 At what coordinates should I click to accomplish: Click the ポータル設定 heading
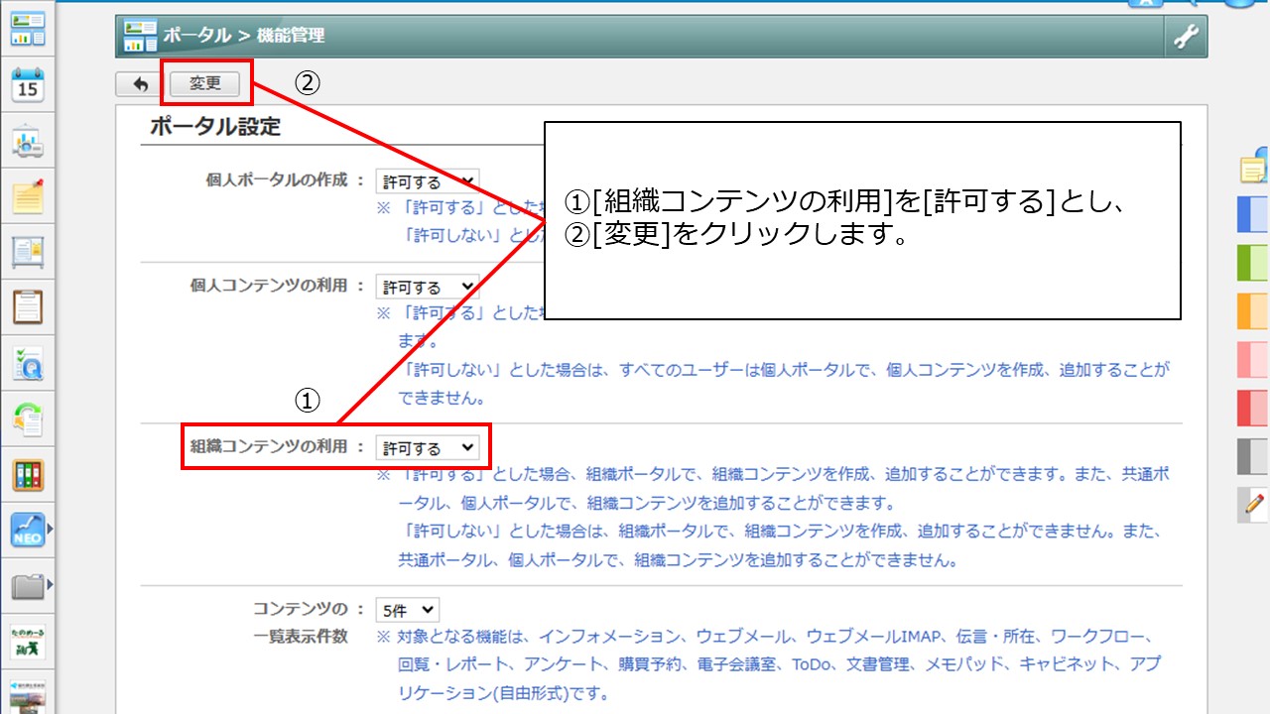coord(215,127)
